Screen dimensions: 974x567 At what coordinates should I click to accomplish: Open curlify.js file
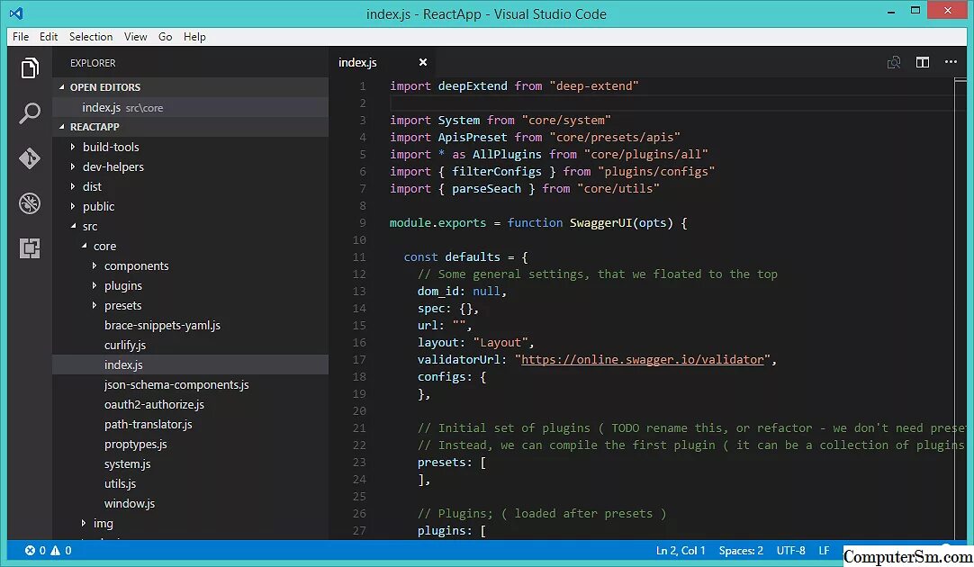tap(125, 346)
